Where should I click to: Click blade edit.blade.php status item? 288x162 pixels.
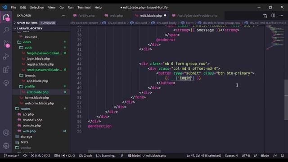(x=147, y=156)
